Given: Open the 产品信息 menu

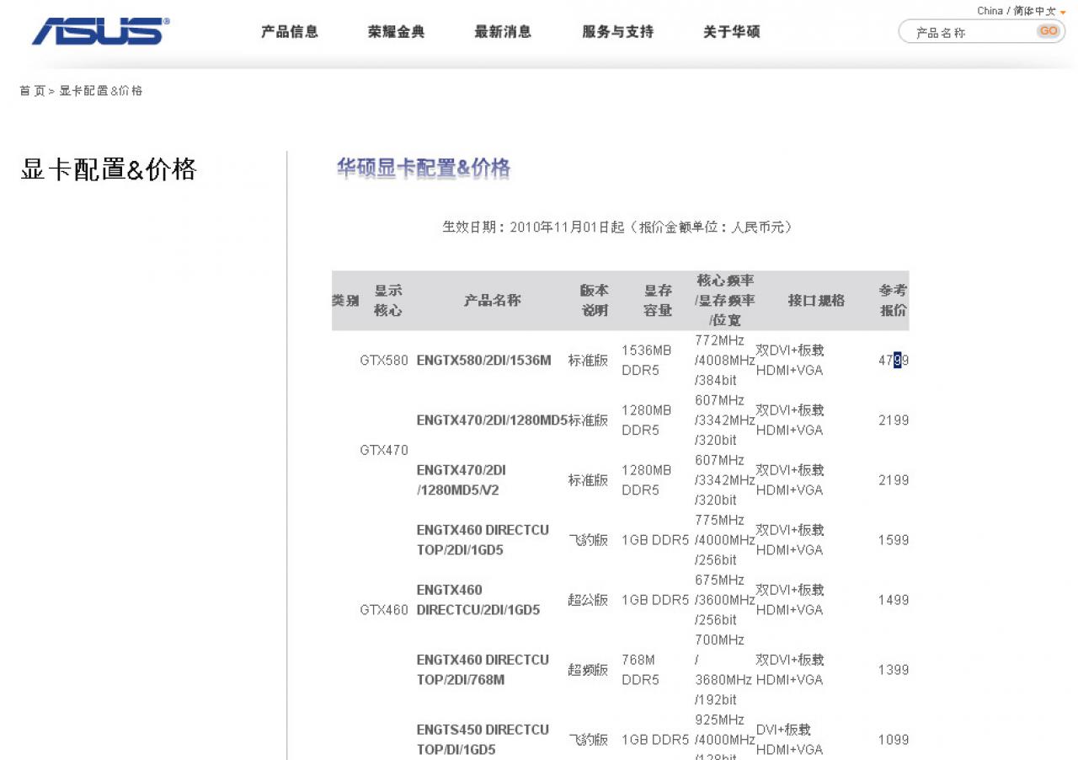Looking at the screenshot, I should click(290, 32).
